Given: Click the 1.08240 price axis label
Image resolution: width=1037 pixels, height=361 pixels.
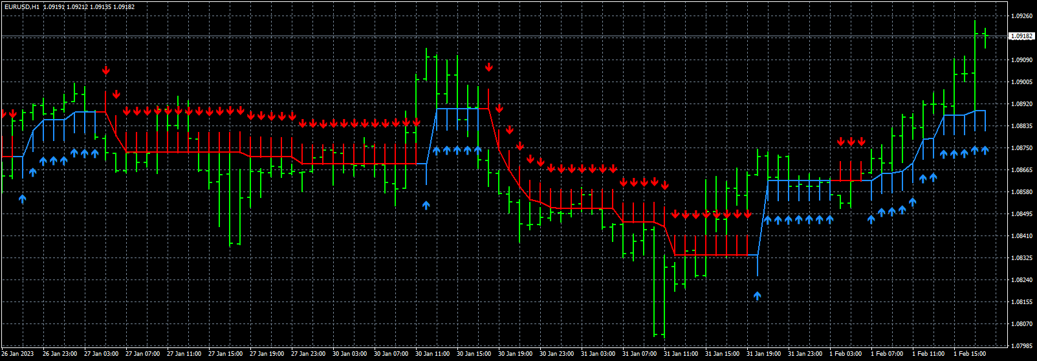Looking at the screenshot, I should coord(1021,280).
